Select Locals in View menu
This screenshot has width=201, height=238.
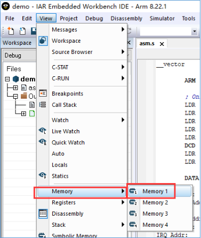[60, 165]
